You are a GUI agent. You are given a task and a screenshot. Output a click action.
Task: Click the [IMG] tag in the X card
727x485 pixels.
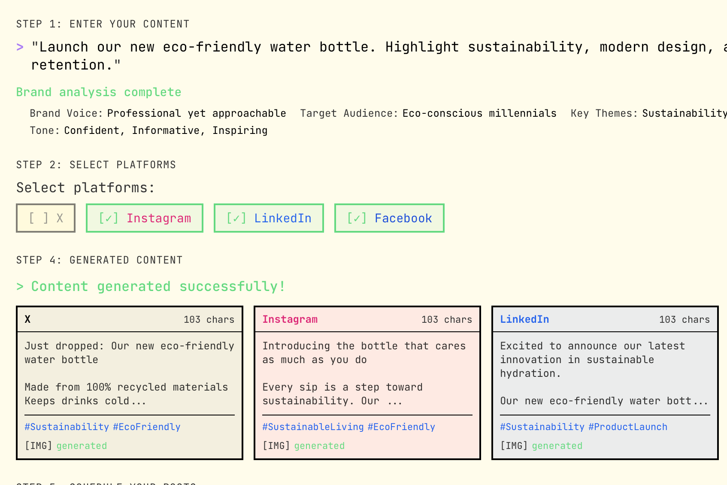38,446
